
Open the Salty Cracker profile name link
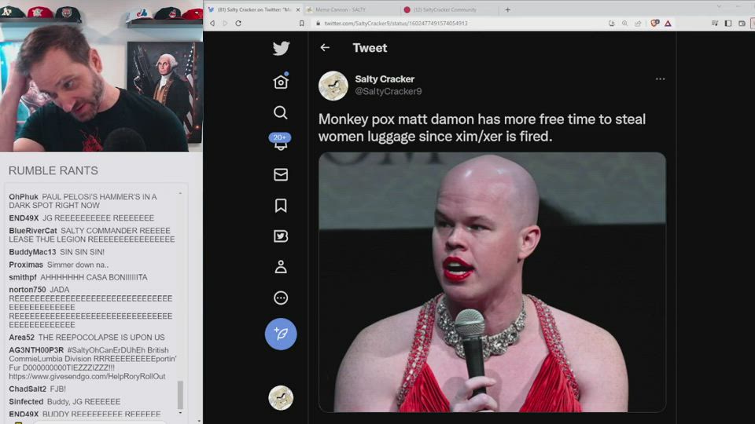point(385,79)
